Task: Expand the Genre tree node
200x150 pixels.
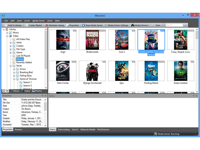Action: [11, 53]
